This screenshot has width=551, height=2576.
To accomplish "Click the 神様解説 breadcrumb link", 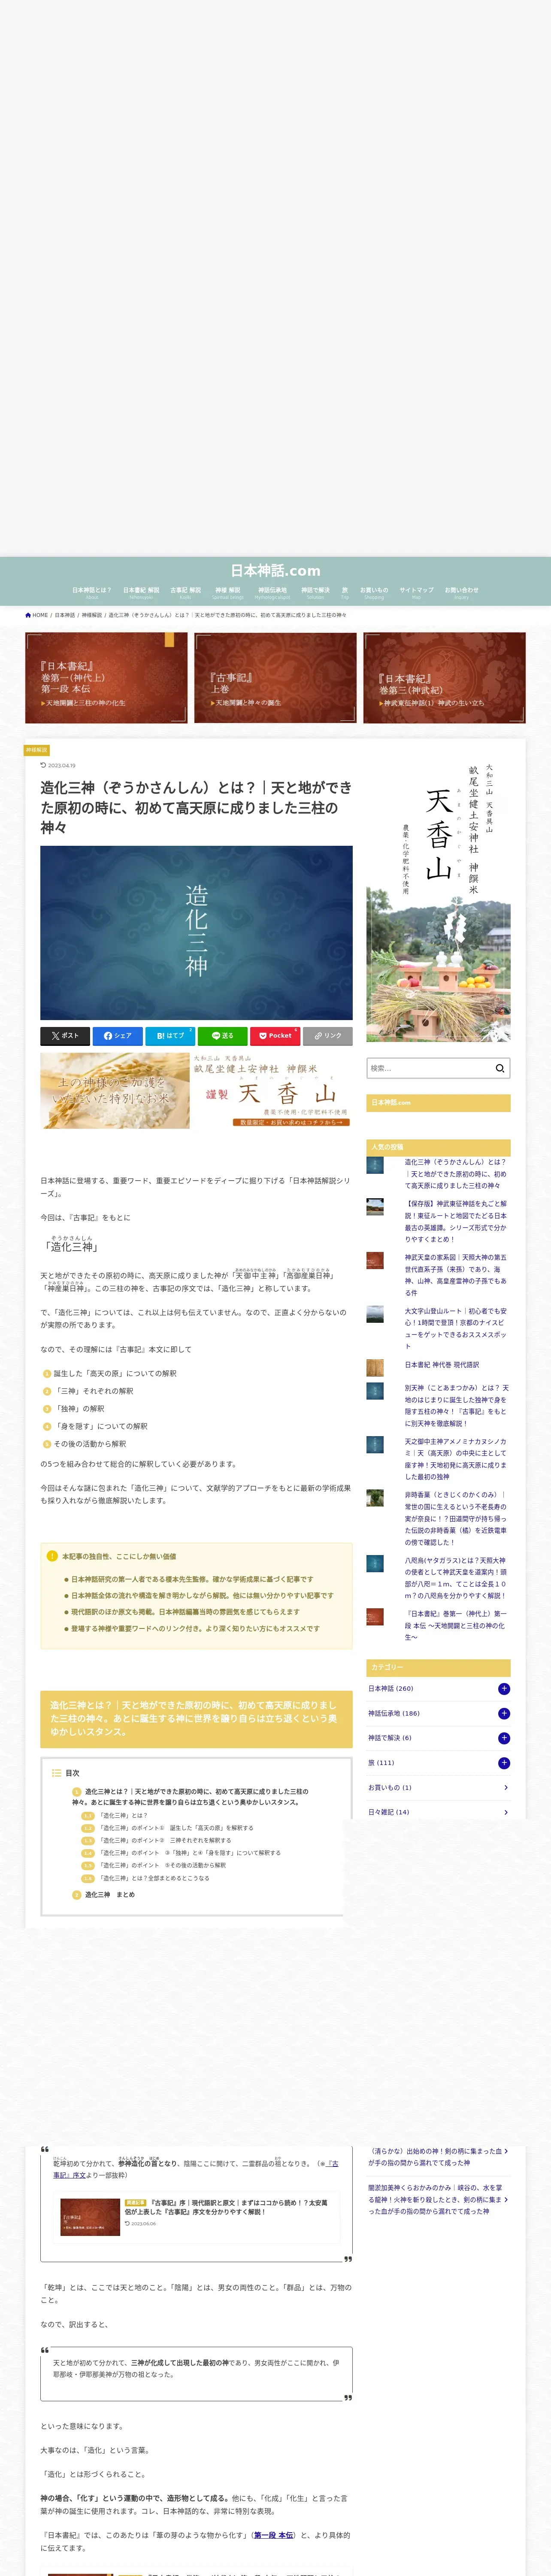I will [92, 615].
